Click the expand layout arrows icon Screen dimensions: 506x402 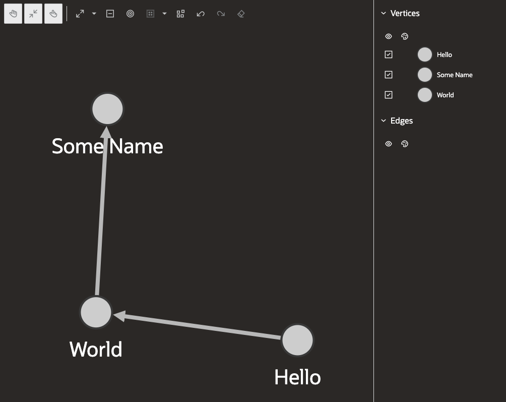80,14
